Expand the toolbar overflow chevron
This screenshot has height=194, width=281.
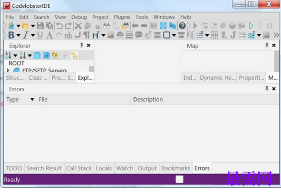point(277,35)
